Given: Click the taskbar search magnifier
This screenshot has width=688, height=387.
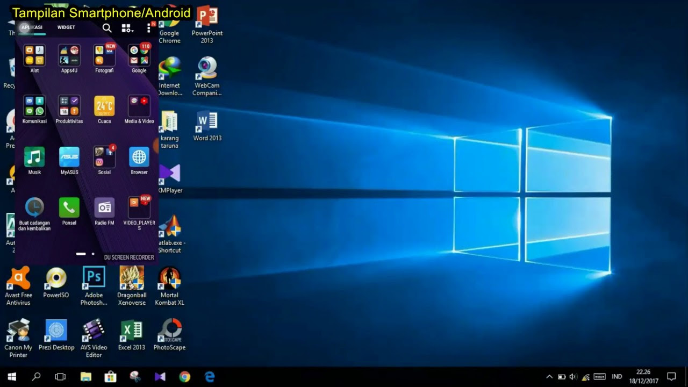Looking at the screenshot, I should point(37,377).
